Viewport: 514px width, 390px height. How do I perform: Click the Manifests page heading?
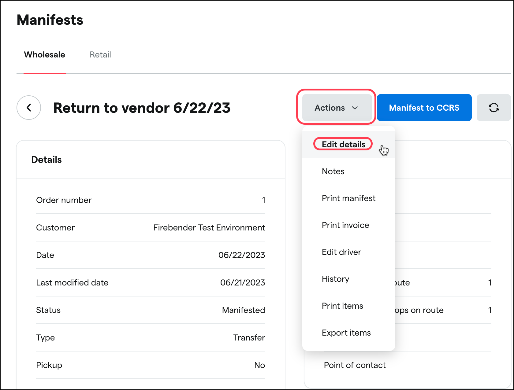point(50,20)
